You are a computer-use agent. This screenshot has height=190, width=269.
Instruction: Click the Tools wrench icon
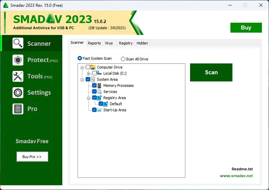click(18, 76)
